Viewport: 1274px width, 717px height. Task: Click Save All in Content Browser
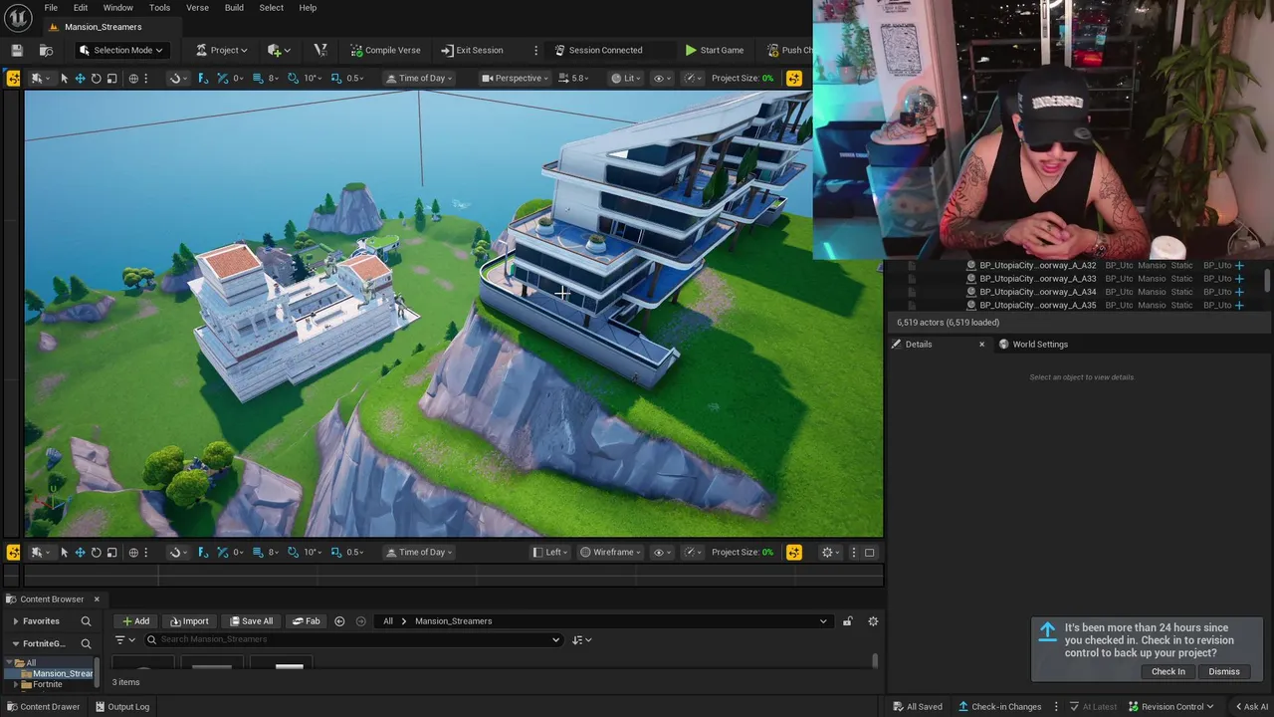[x=250, y=621]
